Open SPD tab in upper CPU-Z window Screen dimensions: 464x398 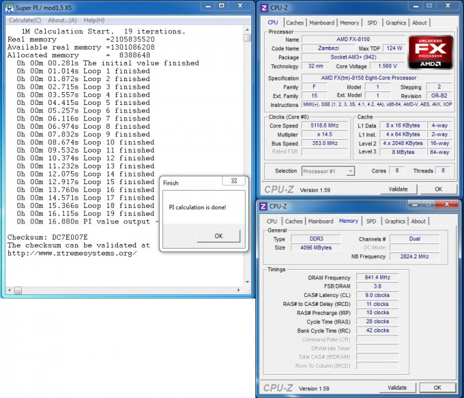tap(372, 23)
